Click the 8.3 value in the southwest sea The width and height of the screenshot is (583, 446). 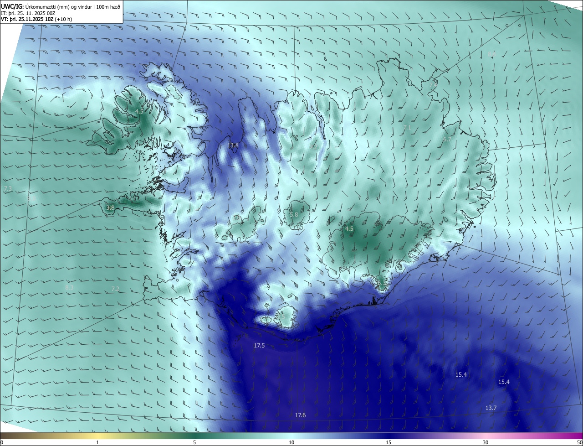[69, 287]
